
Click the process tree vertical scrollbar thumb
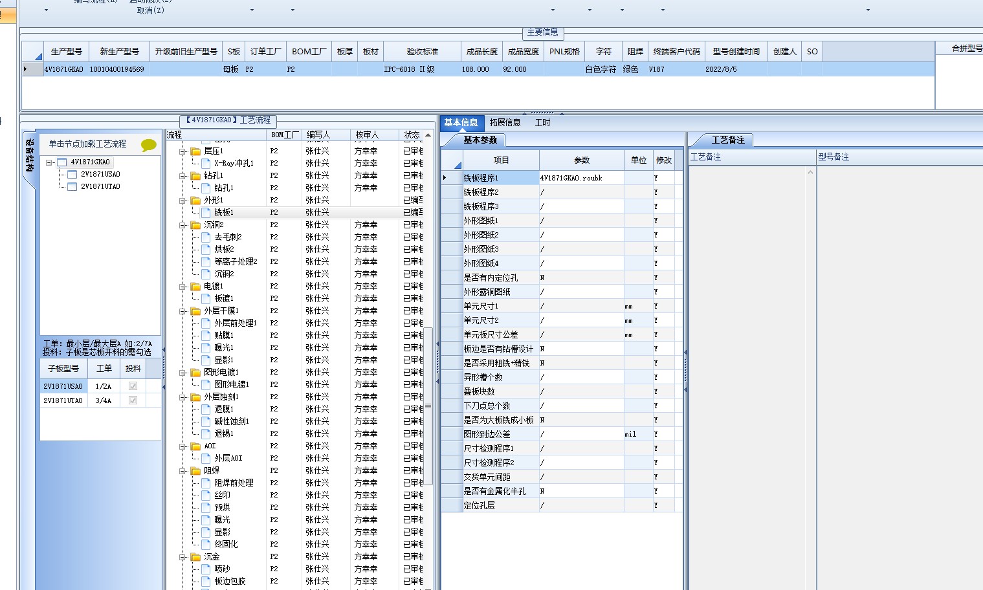coord(428,406)
